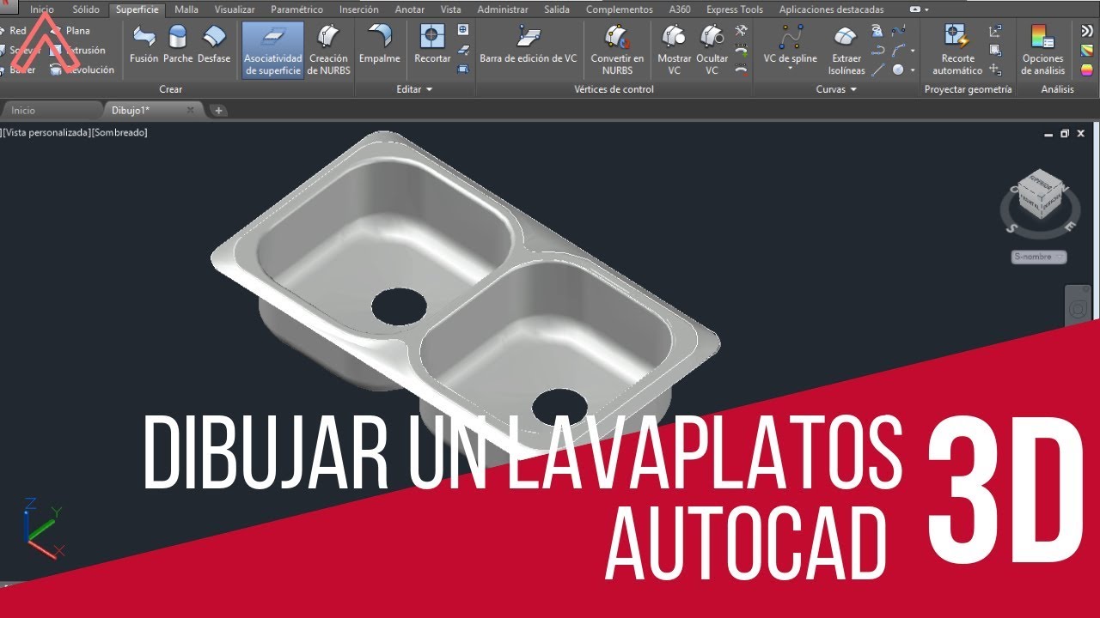The width and height of the screenshot is (1100, 618).
Task: Click Mostrar VC
Action: [x=674, y=50]
